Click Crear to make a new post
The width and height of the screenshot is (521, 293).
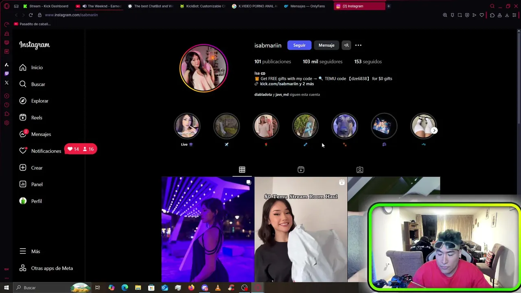[31, 168]
